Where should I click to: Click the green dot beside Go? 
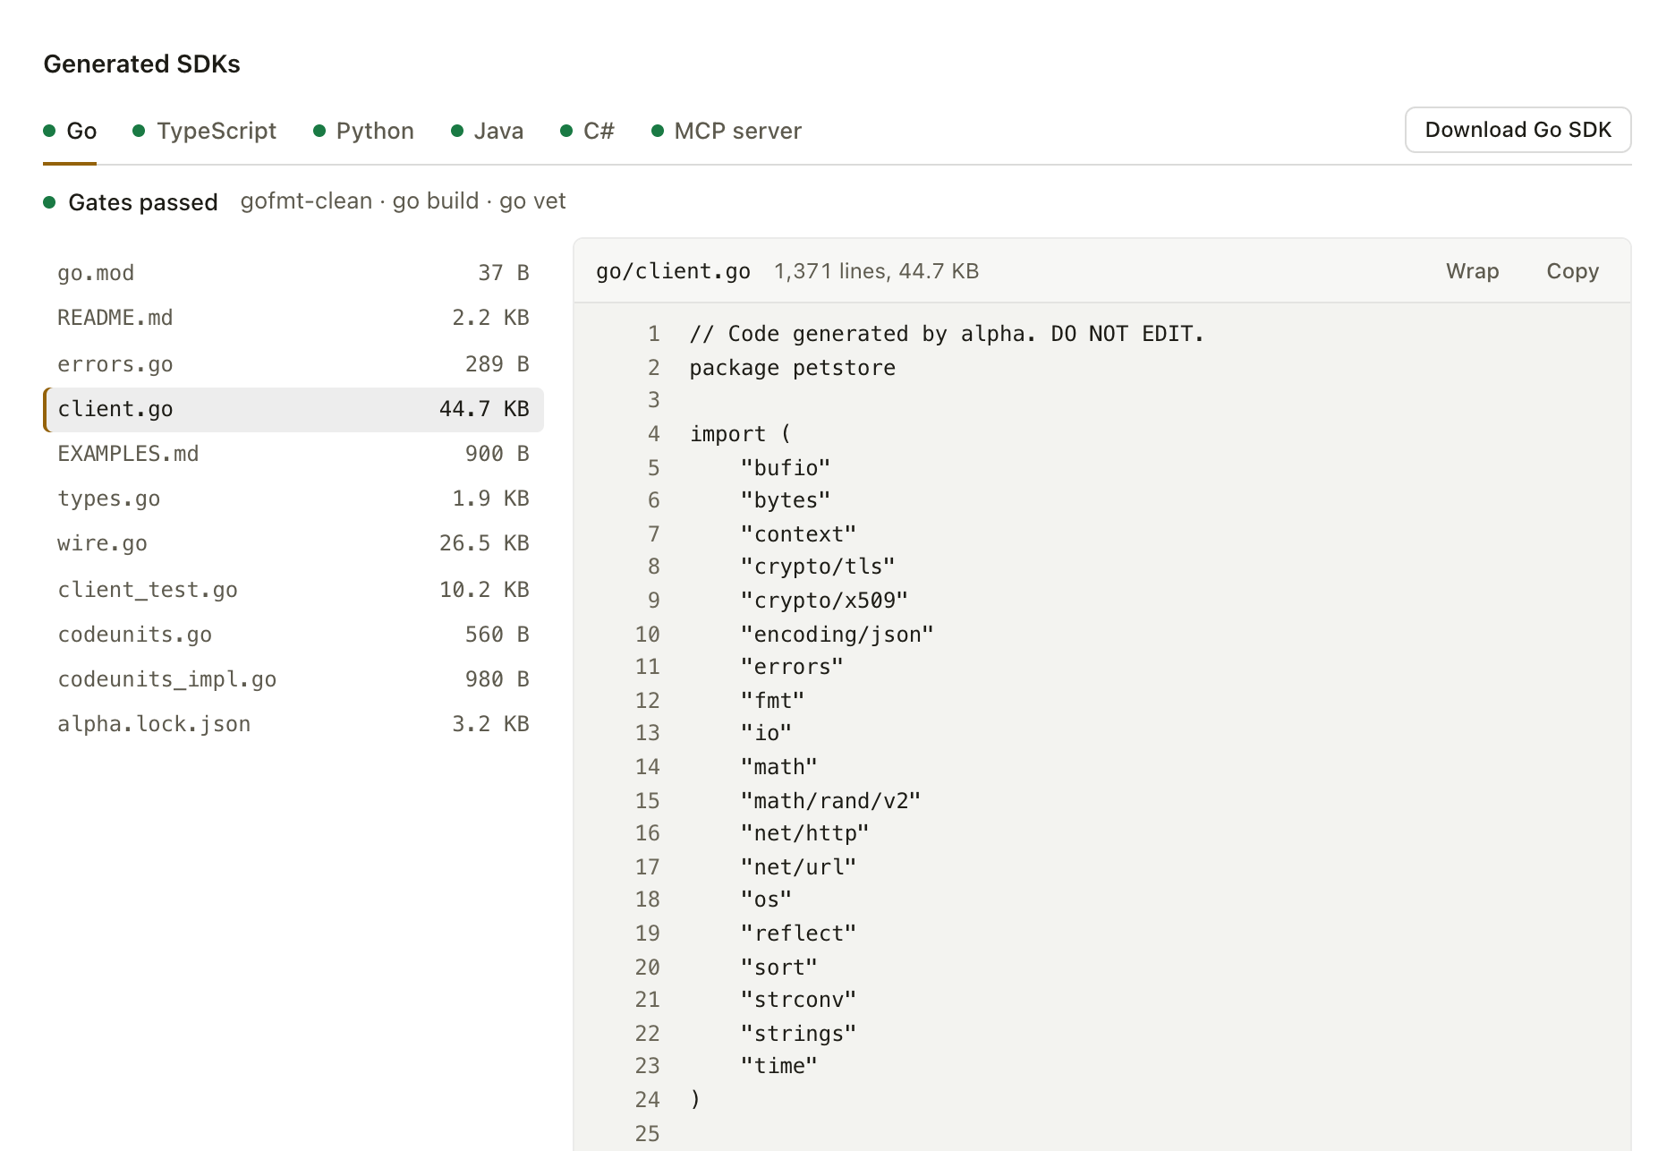[50, 131]
